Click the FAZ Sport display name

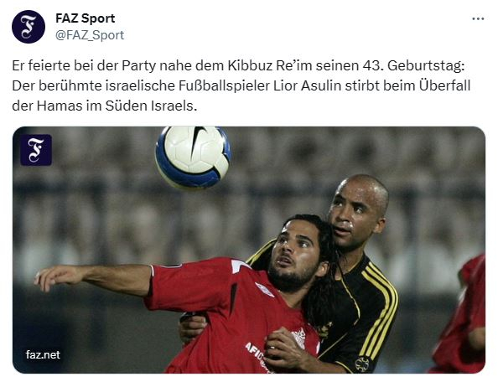[86, 18]
